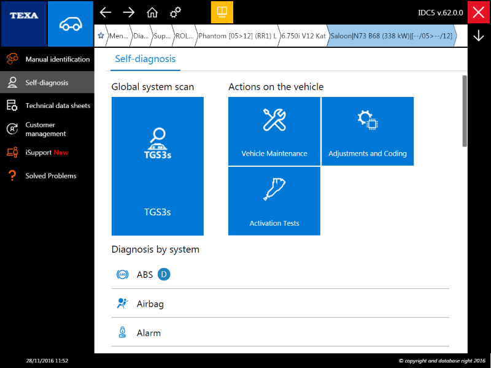This screenshot has height=368, width=491.
Task: Click the vertical scrollbar thumb
Action: (465, 111)
